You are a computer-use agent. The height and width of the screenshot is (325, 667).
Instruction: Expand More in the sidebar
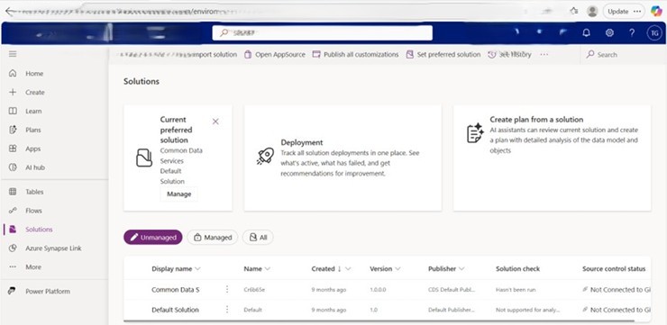click(33, 266)
